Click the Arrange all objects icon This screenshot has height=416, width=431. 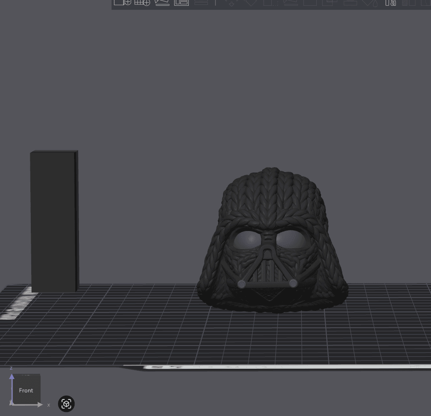click(x=182, y=2)
